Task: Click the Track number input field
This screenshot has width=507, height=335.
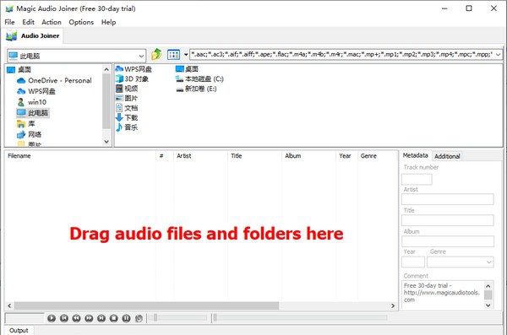Action: 417,179
